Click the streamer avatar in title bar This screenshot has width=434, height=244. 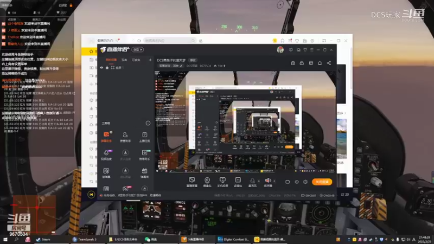point(280,49)
